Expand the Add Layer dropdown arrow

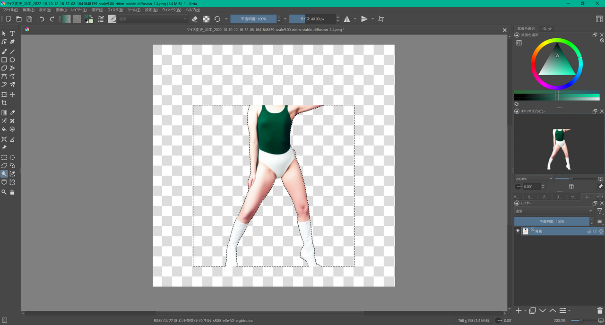pos(525,311)
